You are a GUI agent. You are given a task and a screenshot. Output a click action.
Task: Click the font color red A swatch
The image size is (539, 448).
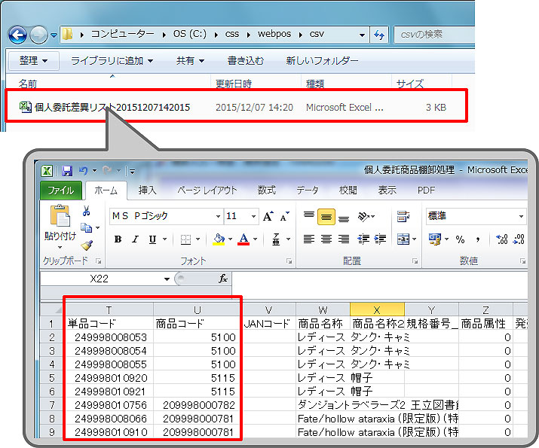tap(243, 239)
